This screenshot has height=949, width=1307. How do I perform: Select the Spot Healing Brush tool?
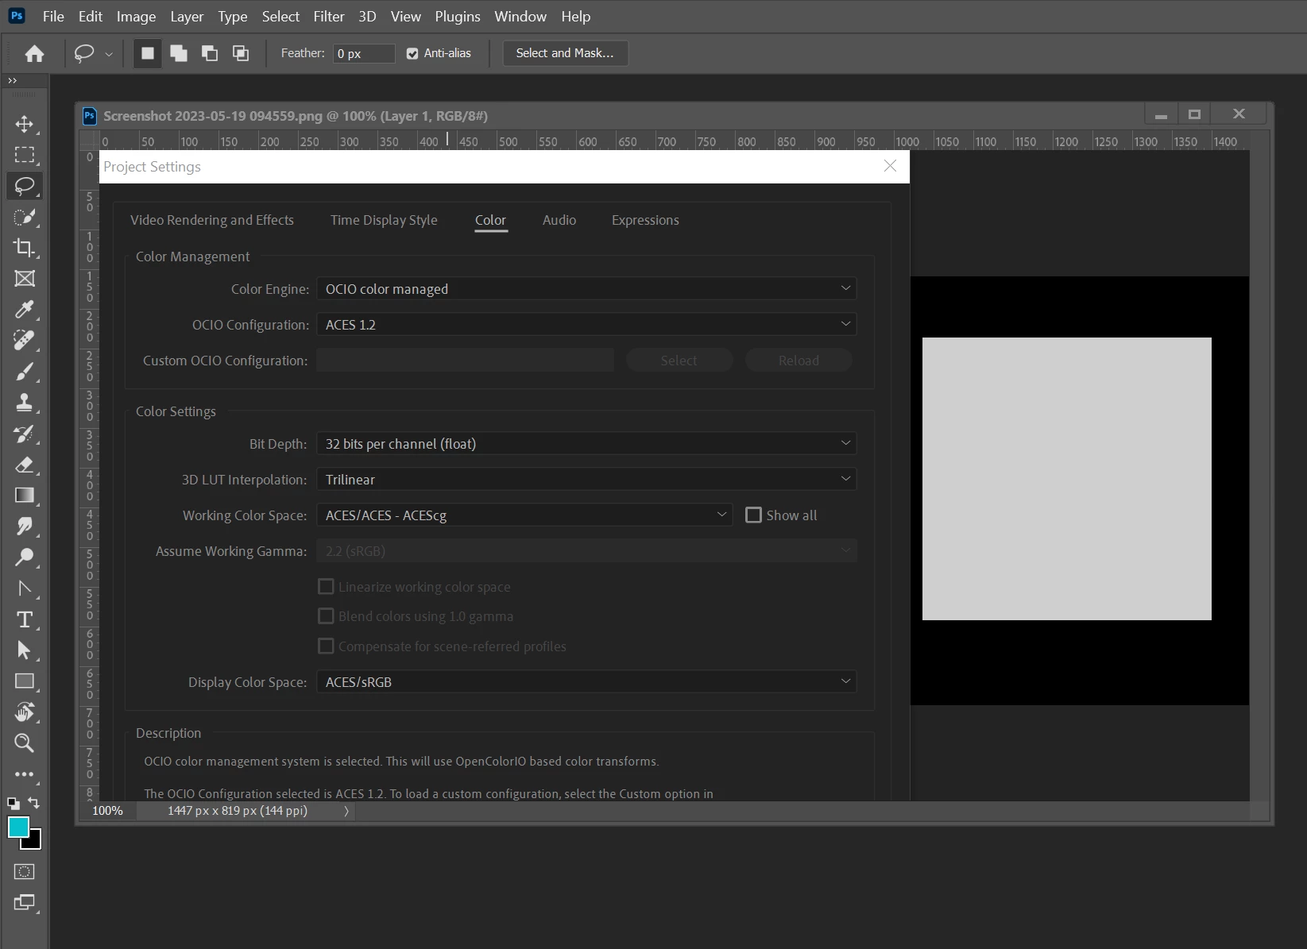[25, 341]
